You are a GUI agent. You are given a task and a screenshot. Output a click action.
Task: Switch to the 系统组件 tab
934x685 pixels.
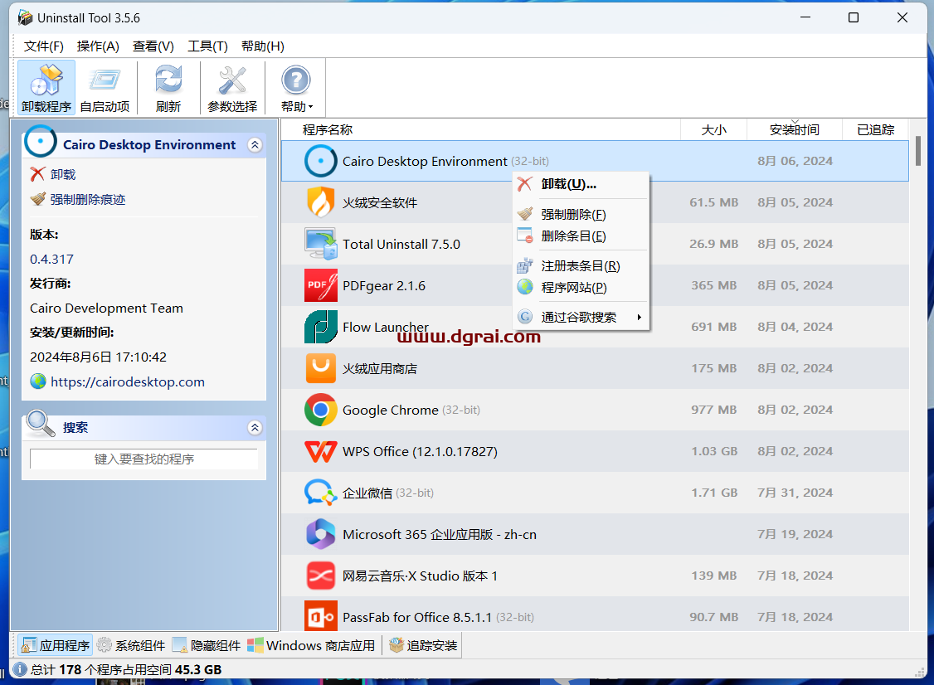(131, 645)
